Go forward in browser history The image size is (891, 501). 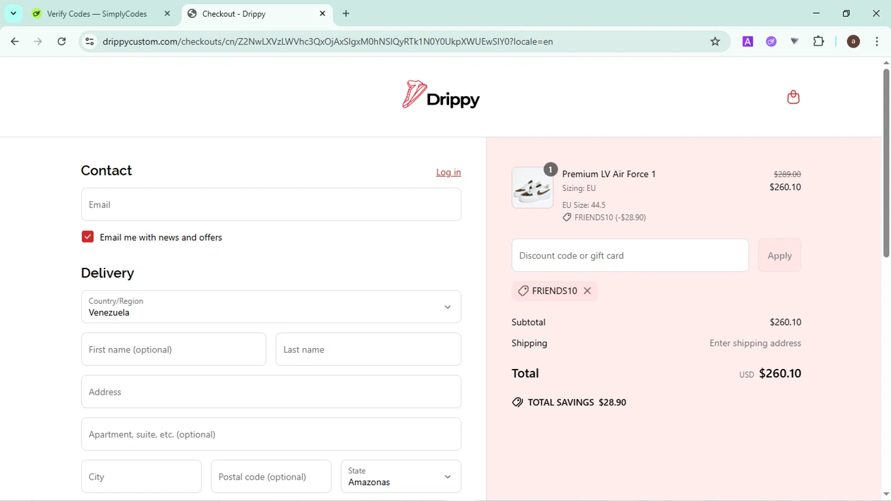38,42
